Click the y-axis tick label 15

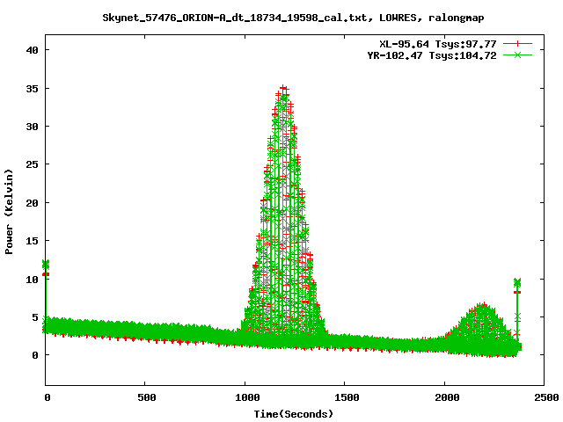(x=32, y=241)
